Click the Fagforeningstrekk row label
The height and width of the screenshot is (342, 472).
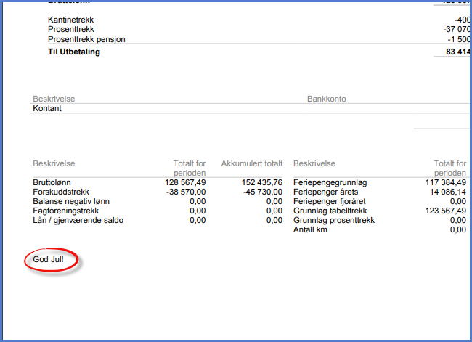pos(65,211)
